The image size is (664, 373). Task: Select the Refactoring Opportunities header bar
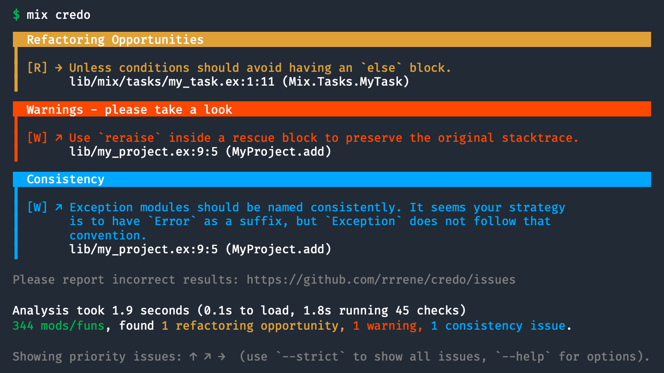(332, 40)
